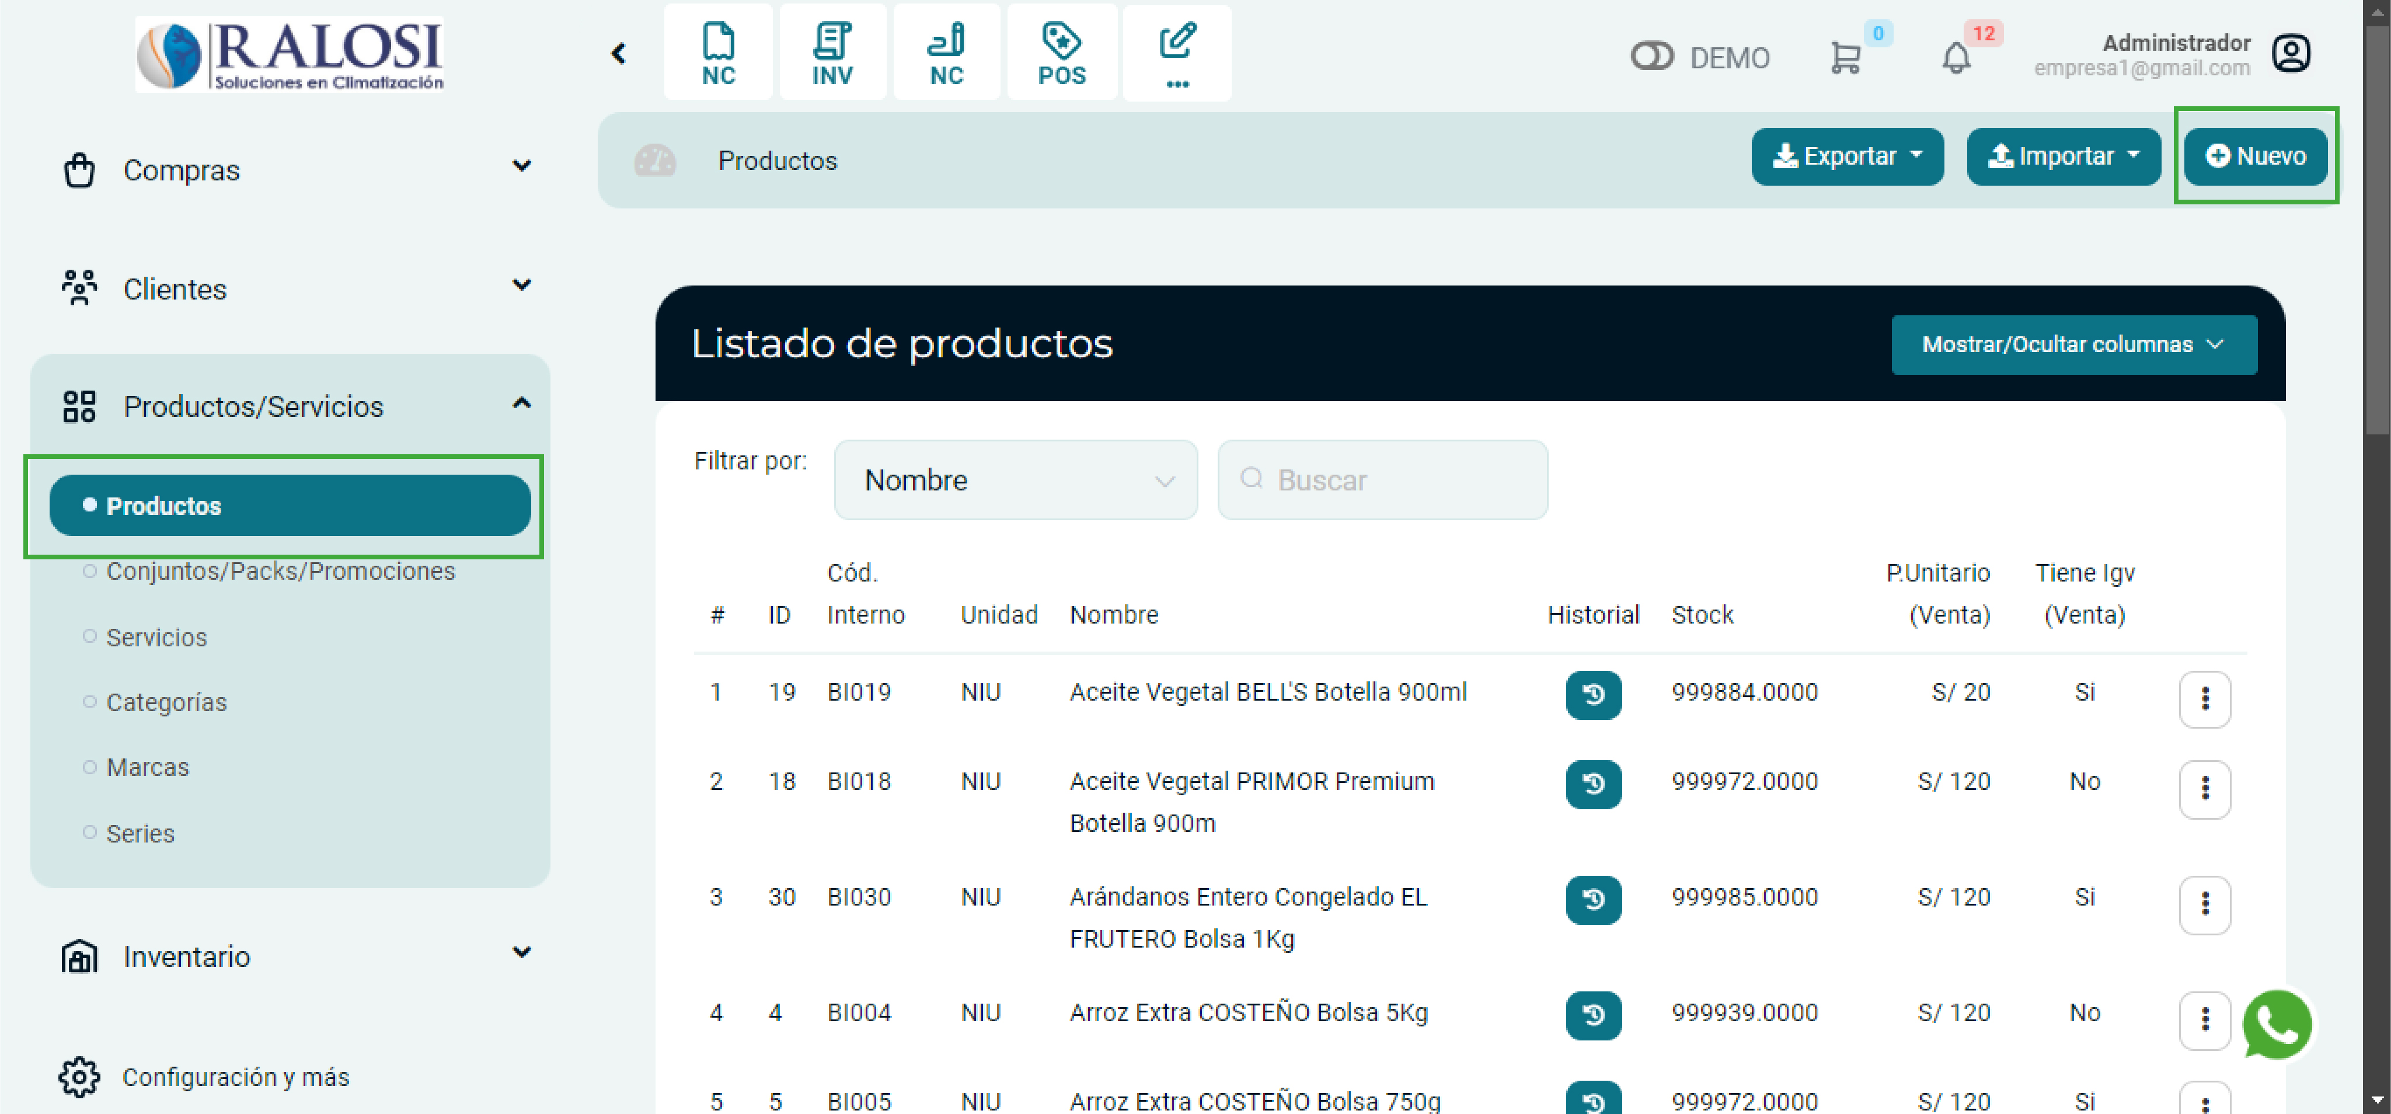
Task: Collapse sidebar with the back arrow
Action: click(x=619, y=53)
